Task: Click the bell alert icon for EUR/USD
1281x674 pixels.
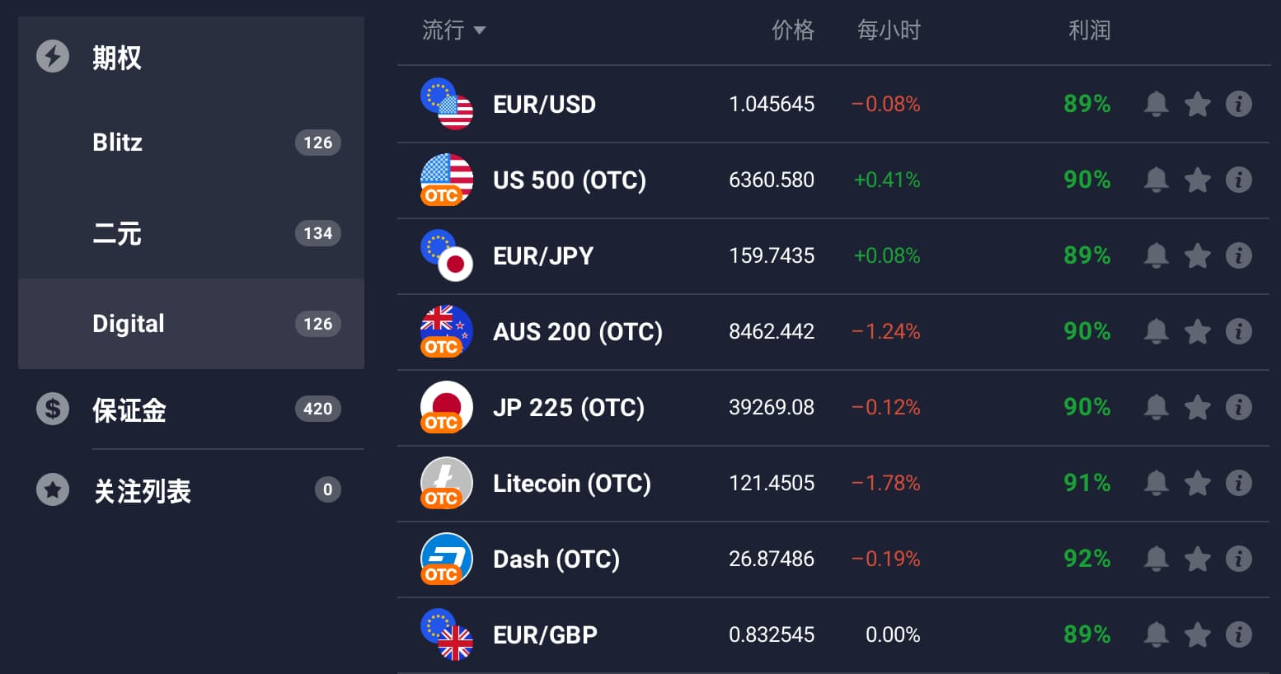Action: 1156,104
